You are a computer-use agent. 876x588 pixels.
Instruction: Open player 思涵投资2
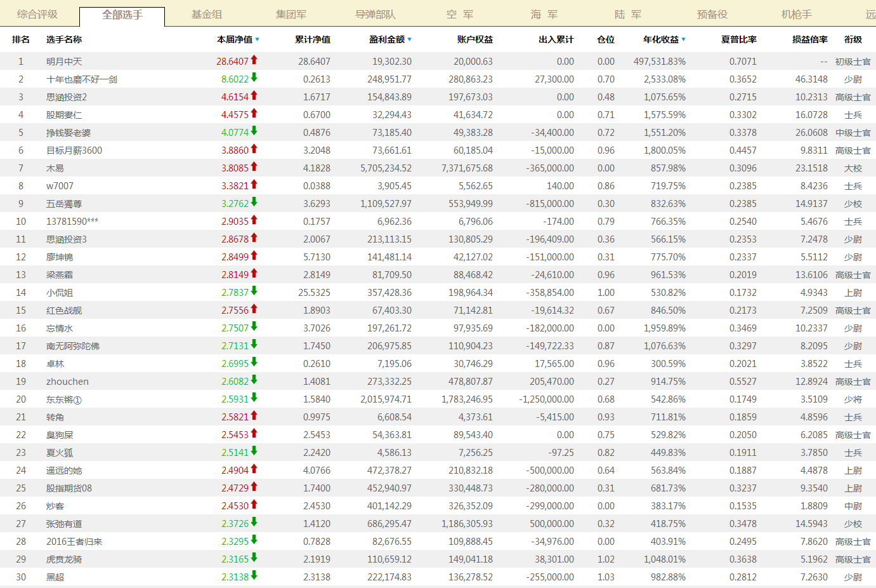pyautogui.click(x=67, y=97)
